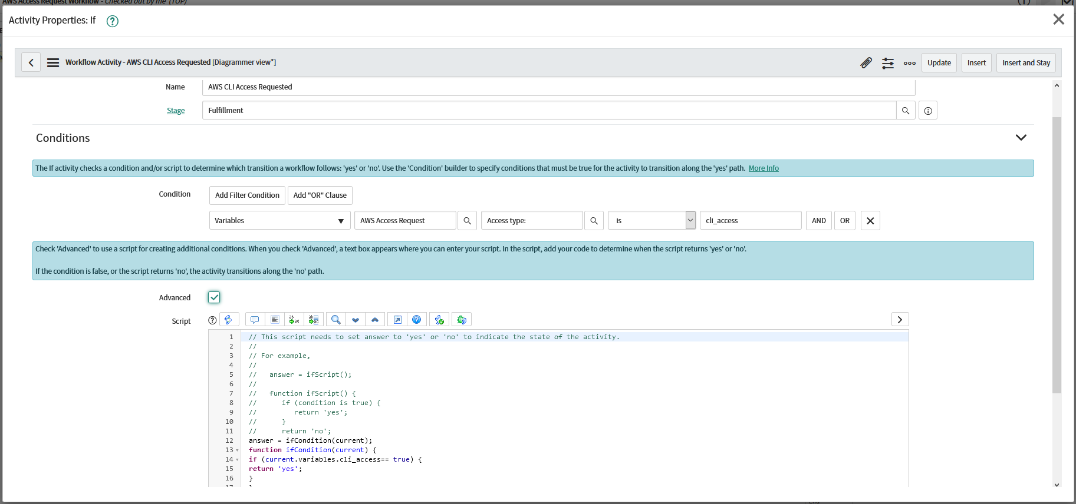Find previous occurrence in script

375,320
